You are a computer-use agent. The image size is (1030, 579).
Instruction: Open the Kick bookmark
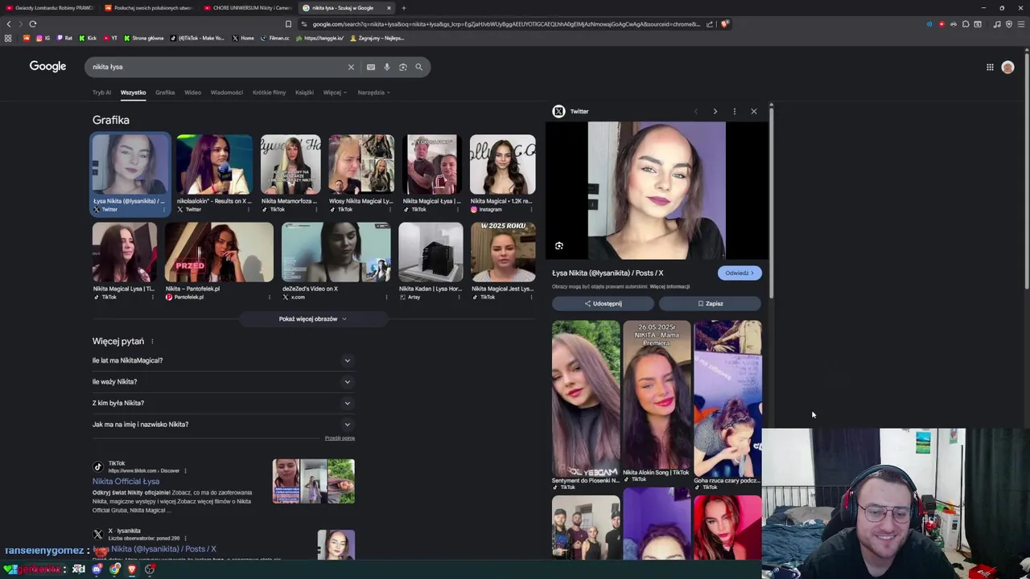pyautogui.click(x=88, y=38)
